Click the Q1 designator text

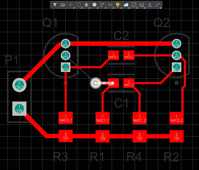coord(50,23)
